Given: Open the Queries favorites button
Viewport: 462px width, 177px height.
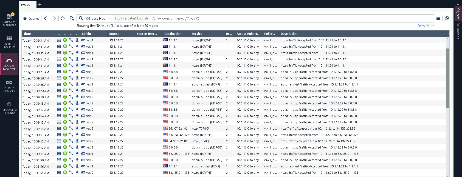Looking at the screenshot, I should click(31, 18).
